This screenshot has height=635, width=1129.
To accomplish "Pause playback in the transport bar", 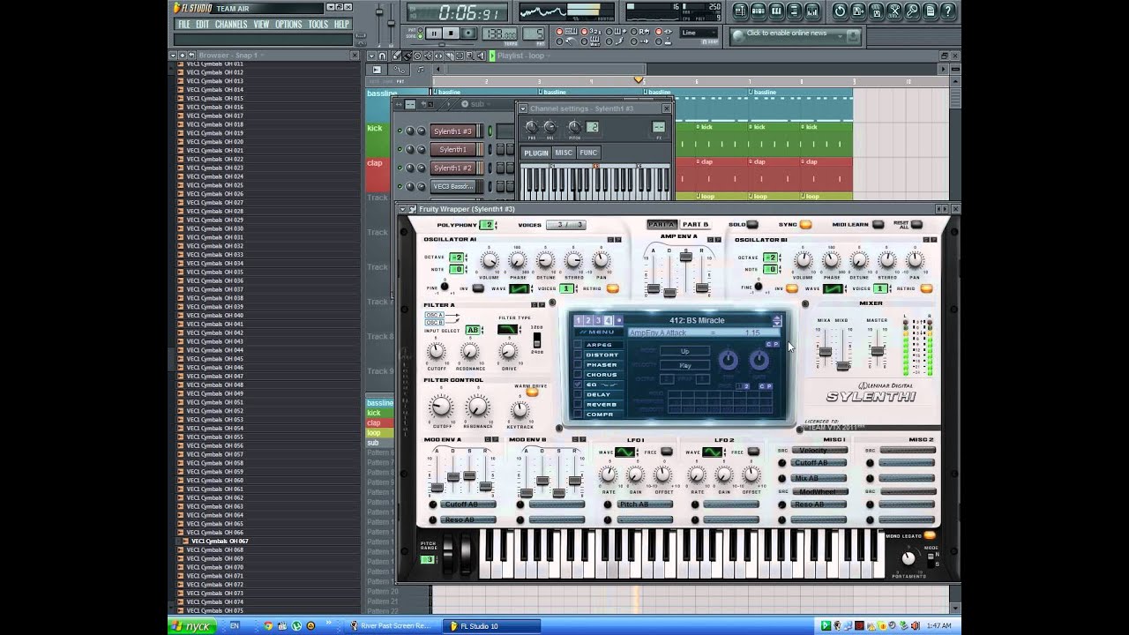I will click(x=434, y=34).
